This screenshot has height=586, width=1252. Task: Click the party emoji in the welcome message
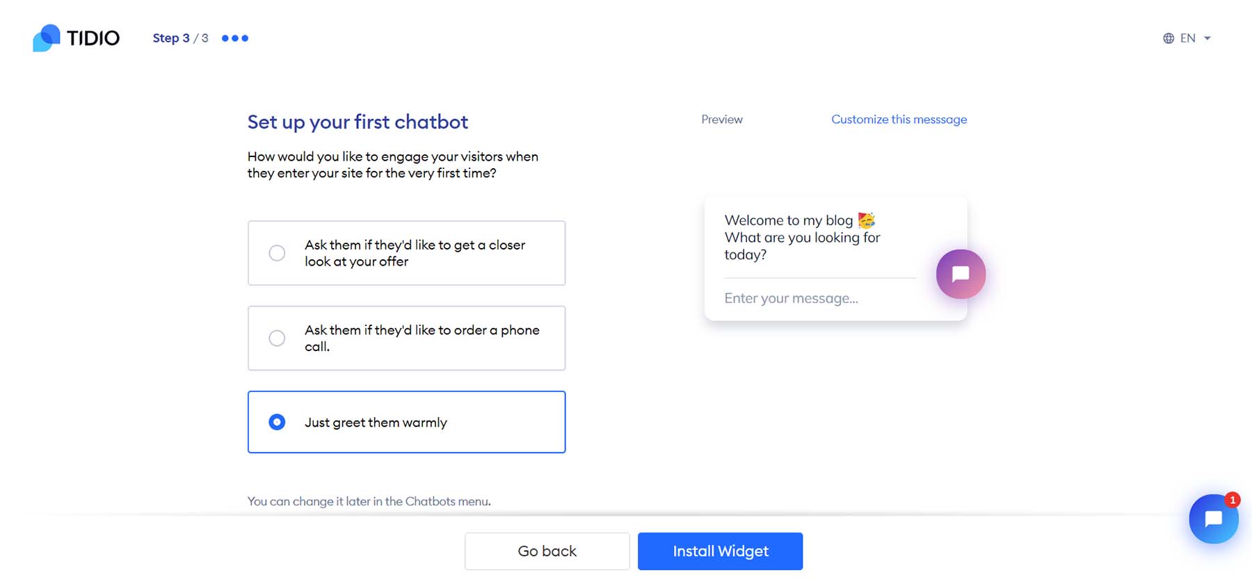tap(866, 219)
